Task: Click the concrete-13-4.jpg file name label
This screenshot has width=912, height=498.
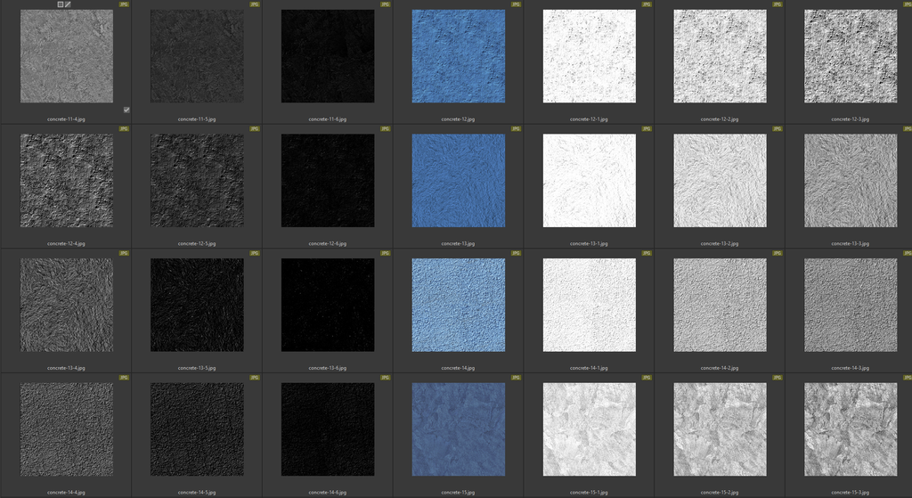Action: (x=67, y=368)
